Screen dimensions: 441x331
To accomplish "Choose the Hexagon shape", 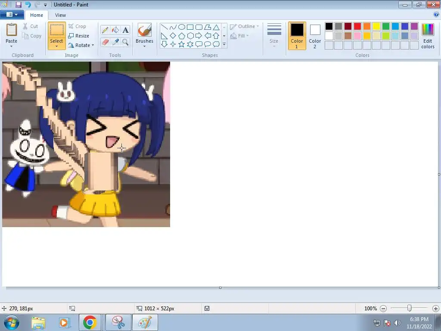I will pos(190,36).
